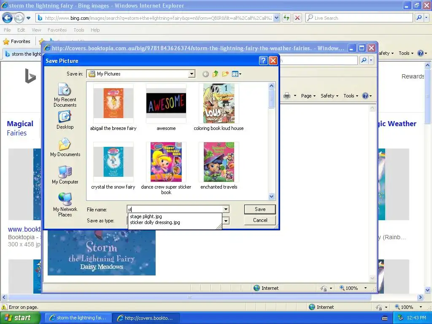This screenshot has width=432, height=324.
Task: Click the Help question mark in Save Picture title bar
Action: pyautogui.click(x=263, y=60)
